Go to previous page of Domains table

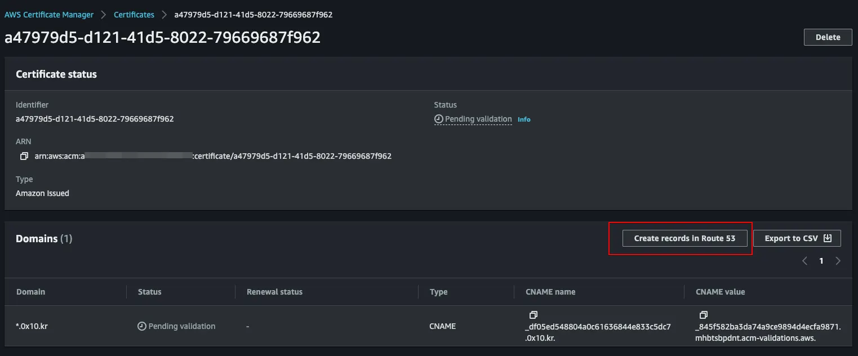(804, 261)
